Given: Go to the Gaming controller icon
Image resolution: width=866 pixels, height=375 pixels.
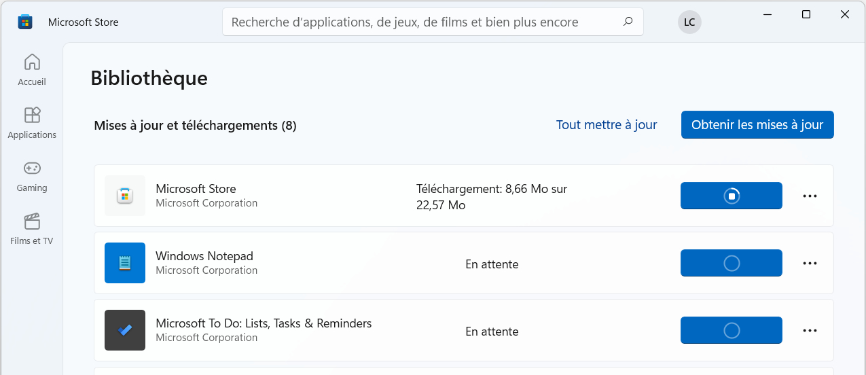Looking at the screenshot, I should pos(32,168).
